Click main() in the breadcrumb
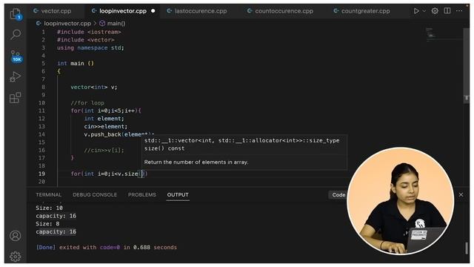This screenshot has height=267, width=474. pos(116,23)
